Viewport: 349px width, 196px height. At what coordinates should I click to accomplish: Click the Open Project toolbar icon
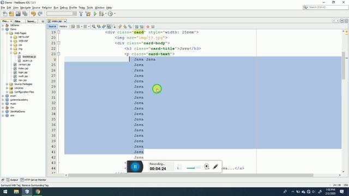click(x=18, y=14)
